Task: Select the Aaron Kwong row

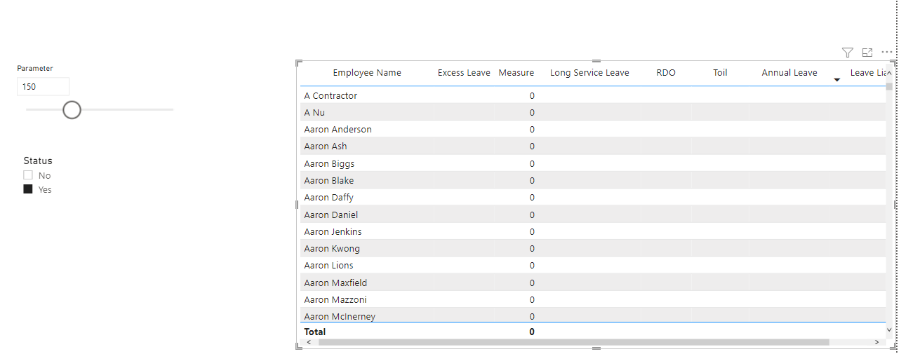Action: pyautogui.click(x=593, y=248)
